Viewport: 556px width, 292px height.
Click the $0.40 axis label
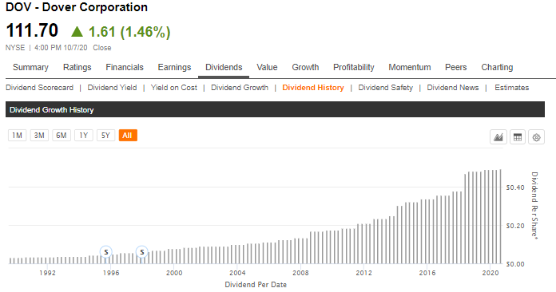point(515,187)
